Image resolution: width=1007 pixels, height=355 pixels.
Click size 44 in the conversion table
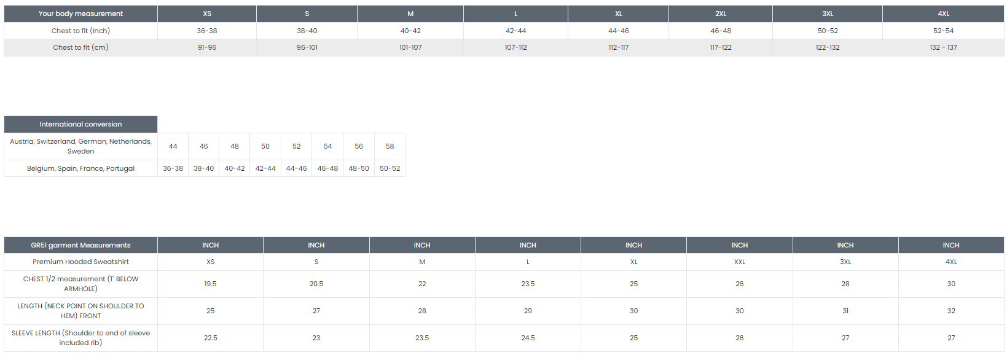pyautogui.click(x=173, y=146)
